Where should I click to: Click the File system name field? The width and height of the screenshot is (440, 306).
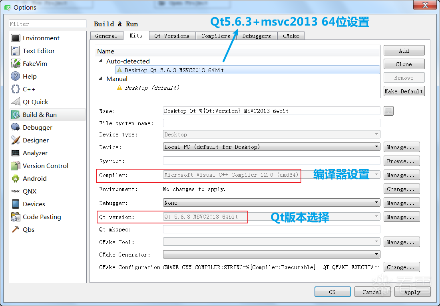[271, 123]
